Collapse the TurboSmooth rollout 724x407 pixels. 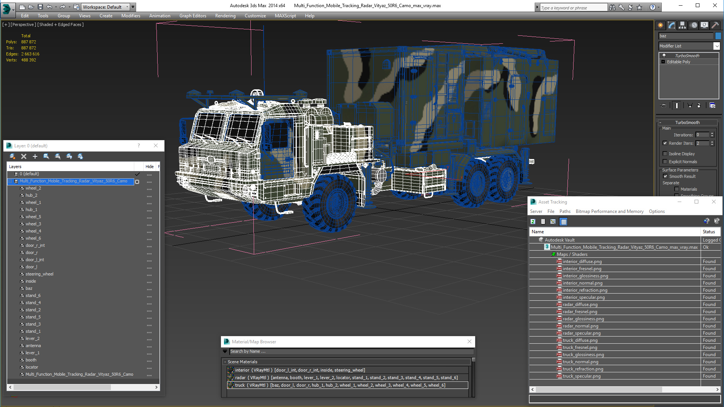click(660, 122)
